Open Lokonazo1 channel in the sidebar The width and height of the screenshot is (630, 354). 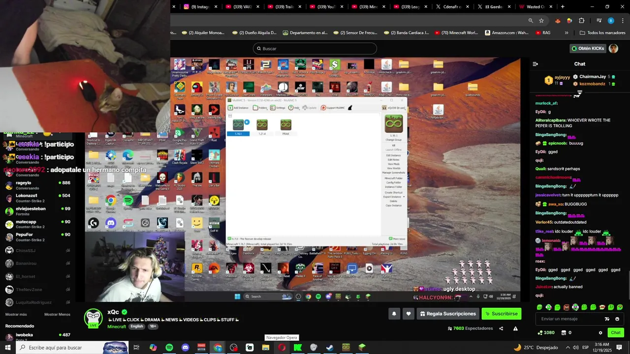[x=37, y=198]
